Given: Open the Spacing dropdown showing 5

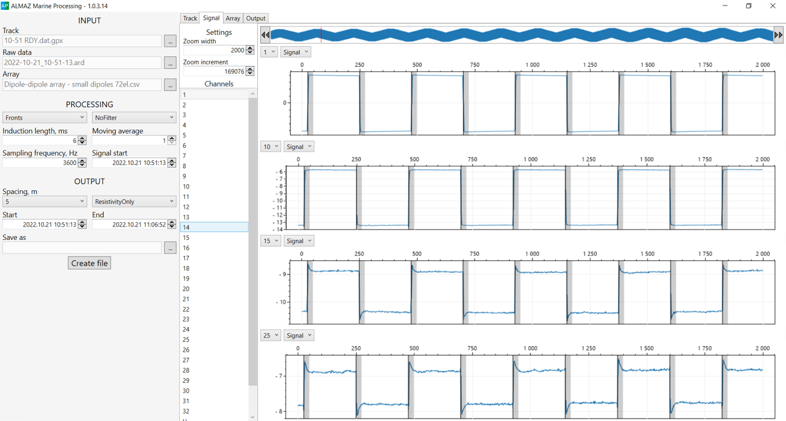Looking at the screenshot, I should click(44, 201).
